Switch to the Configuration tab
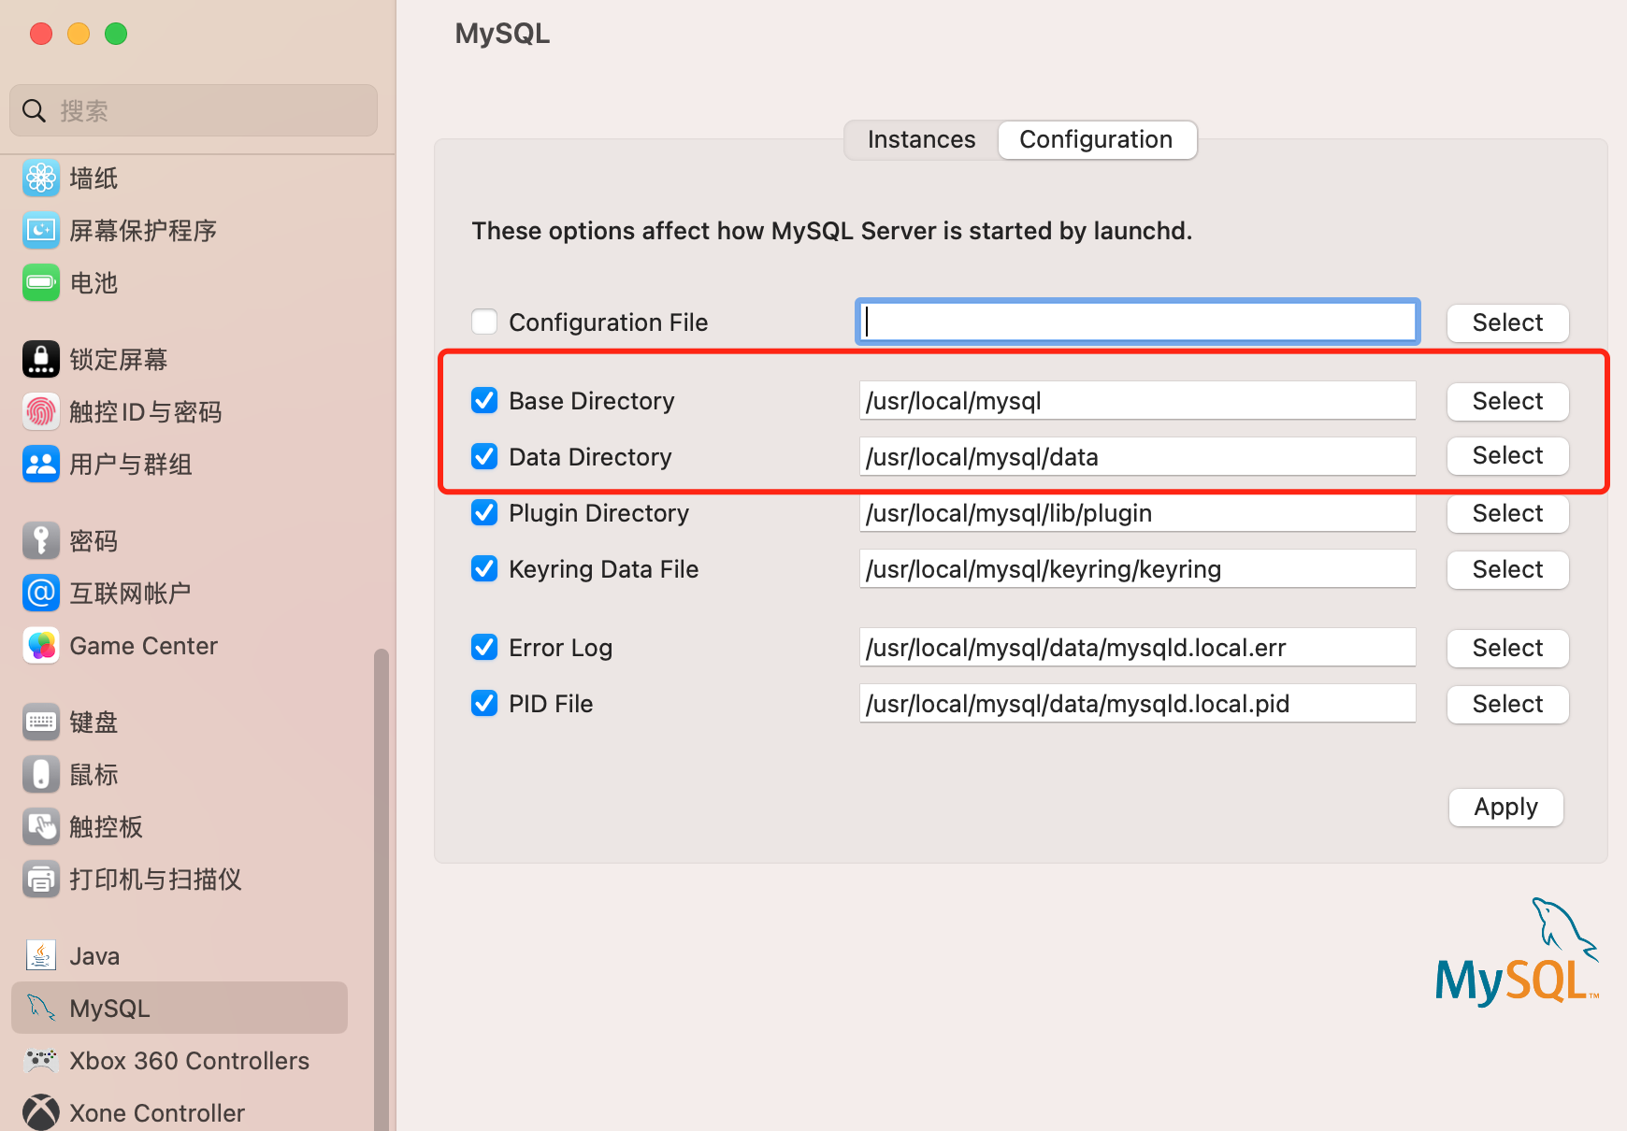 point(1097,139)
